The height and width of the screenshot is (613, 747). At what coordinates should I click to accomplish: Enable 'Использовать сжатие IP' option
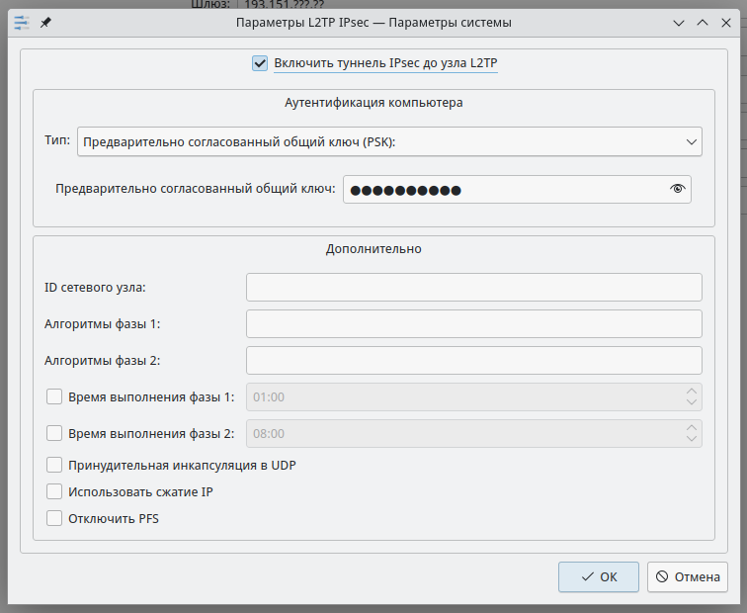coord(54,491)
